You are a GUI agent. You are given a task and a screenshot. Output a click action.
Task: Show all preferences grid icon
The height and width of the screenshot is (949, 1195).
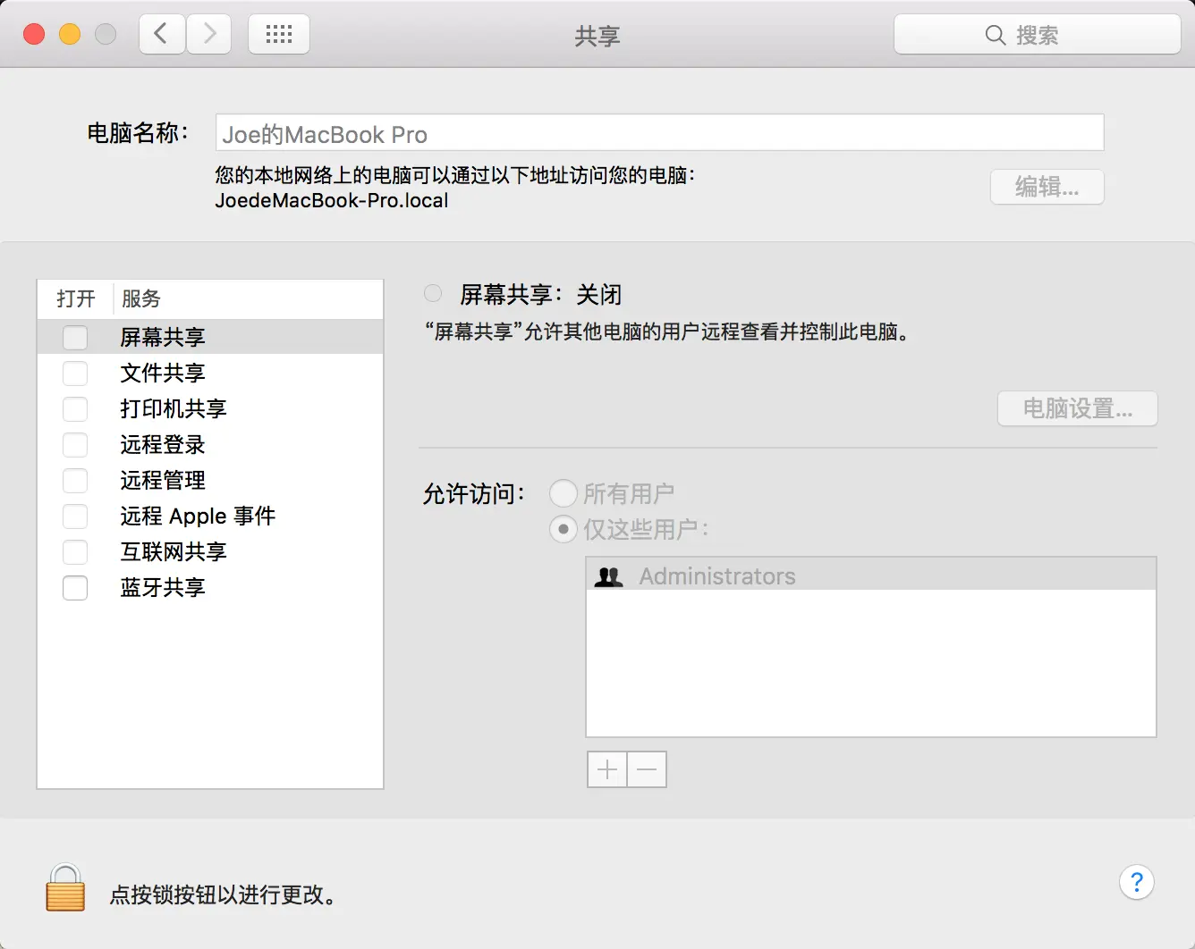point(279,35)
